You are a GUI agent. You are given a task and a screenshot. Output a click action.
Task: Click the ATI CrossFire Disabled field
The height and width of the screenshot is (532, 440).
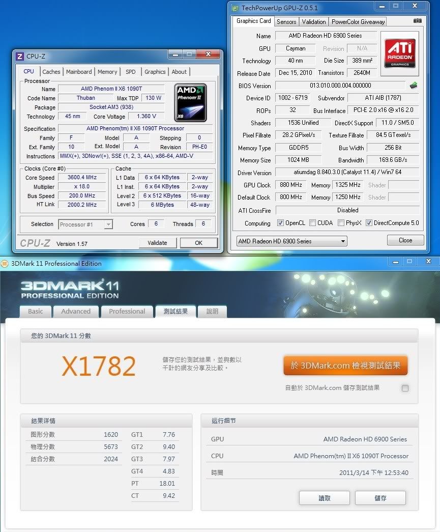click(347, 210)
